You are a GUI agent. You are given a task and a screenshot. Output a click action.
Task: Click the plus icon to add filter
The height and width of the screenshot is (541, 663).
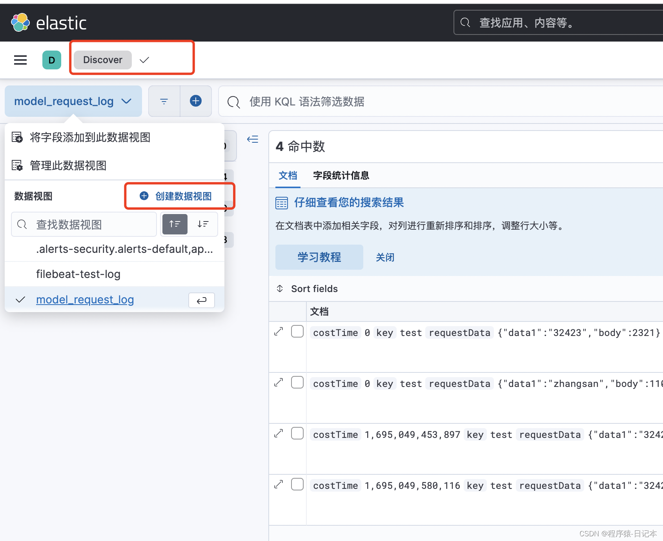click(196, 101)
